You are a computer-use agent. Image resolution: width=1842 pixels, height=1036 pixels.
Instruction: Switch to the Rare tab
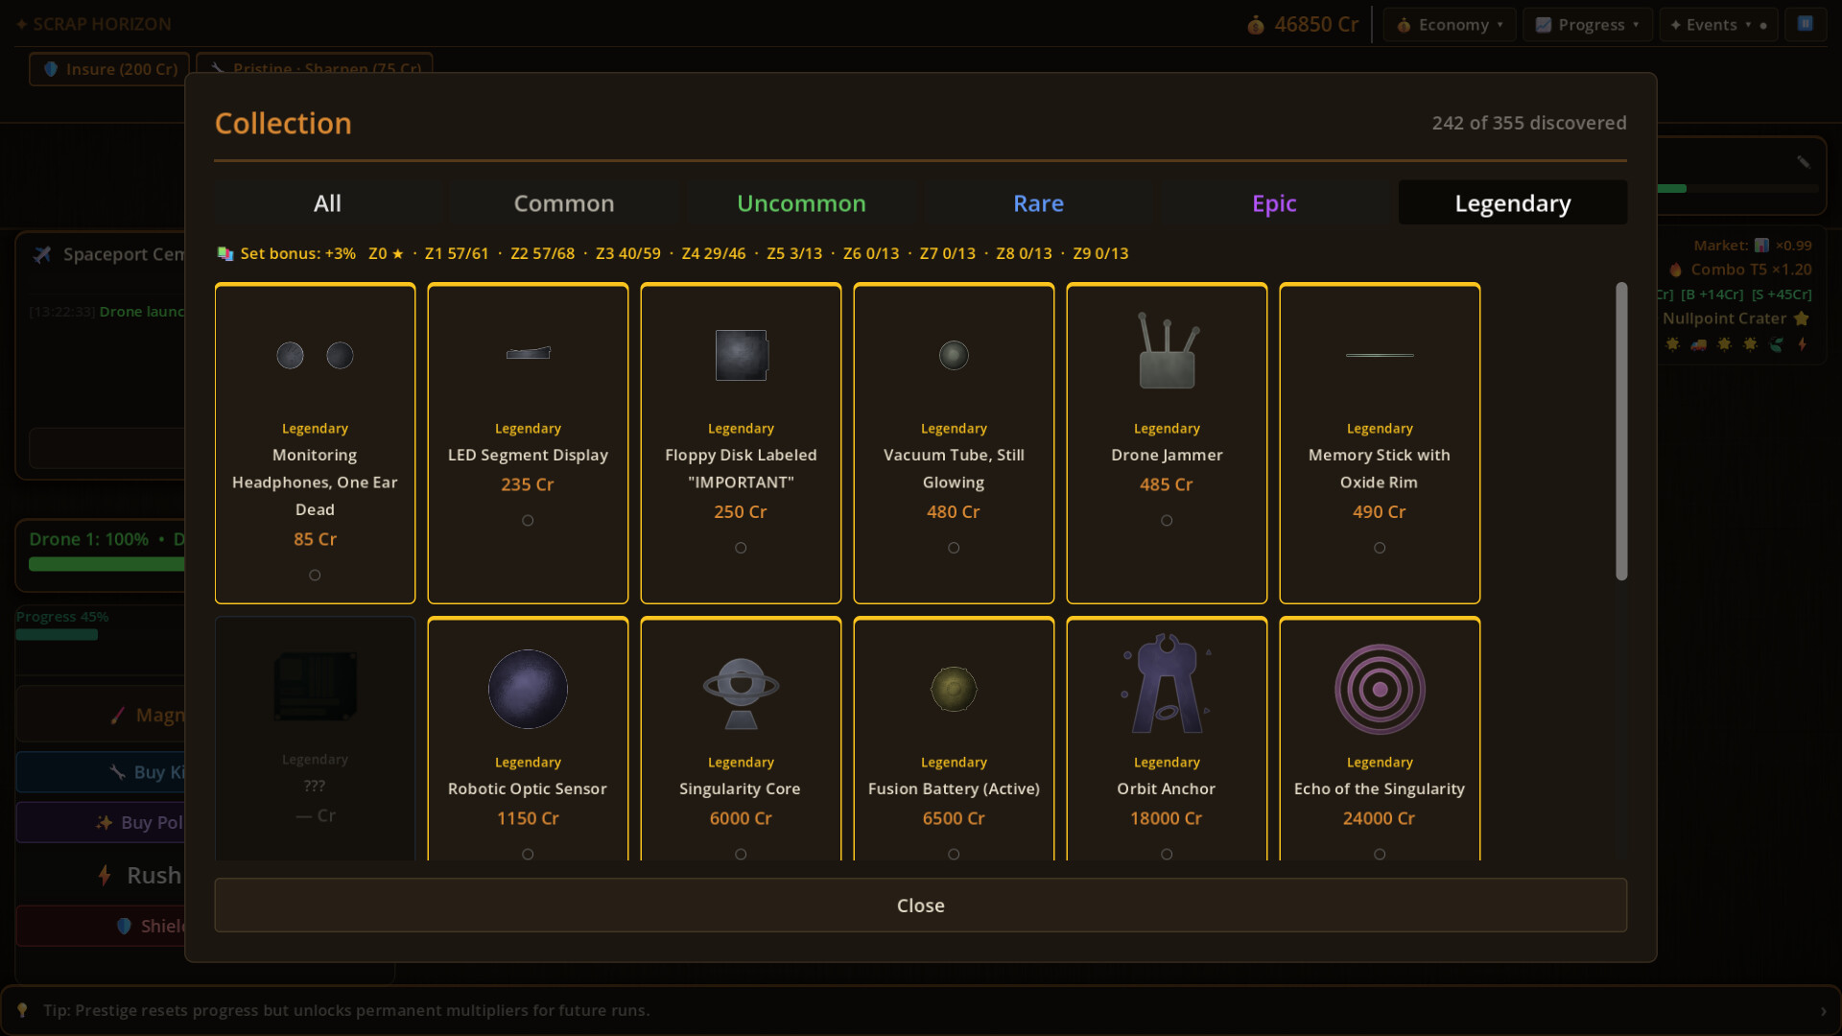tap(1038, 202)
